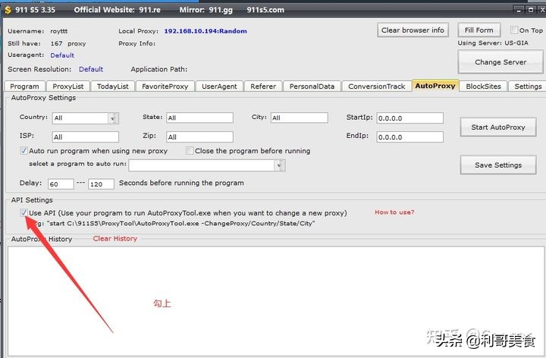The width and height of the screenshot is (546, 358).
Task: Click the Save Settings button
Action: (497, 165)
